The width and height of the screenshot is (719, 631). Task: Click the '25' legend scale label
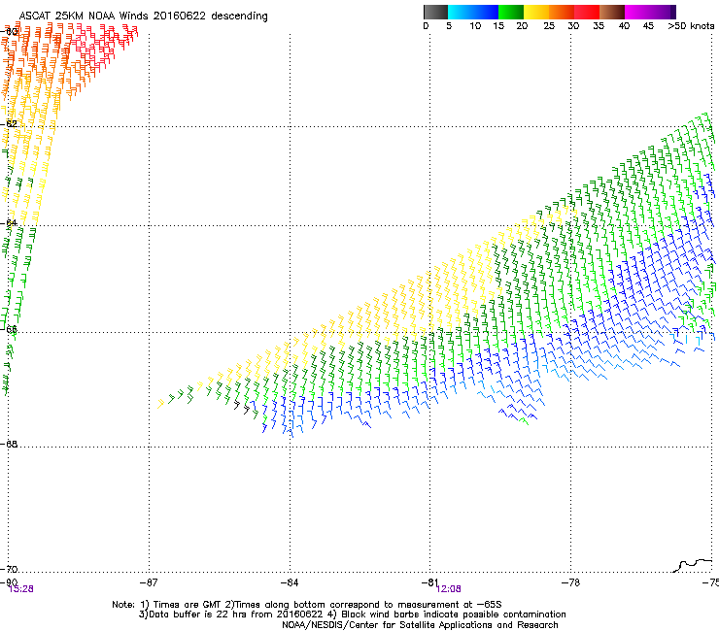[549, 26]
